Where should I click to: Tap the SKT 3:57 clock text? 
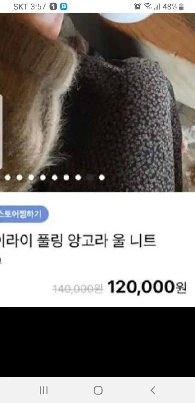pyautogui.click(x=29, y=6)
